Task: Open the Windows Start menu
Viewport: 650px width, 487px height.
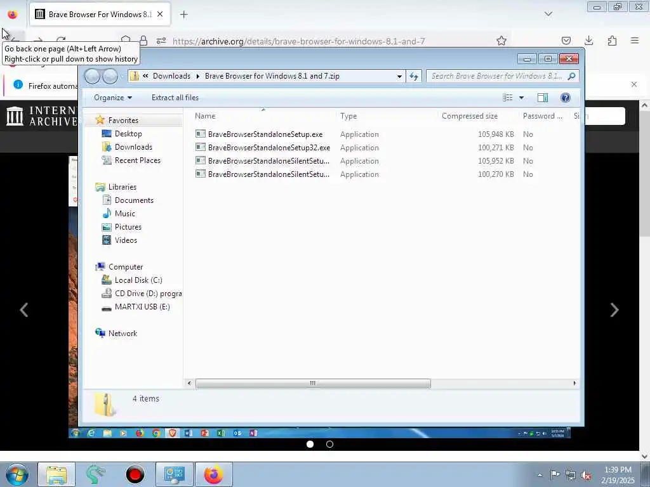Action: pyautogui.click(x=17, y=474)
